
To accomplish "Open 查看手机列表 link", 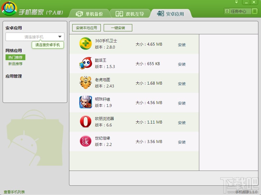I will click(x=14, y=192).
